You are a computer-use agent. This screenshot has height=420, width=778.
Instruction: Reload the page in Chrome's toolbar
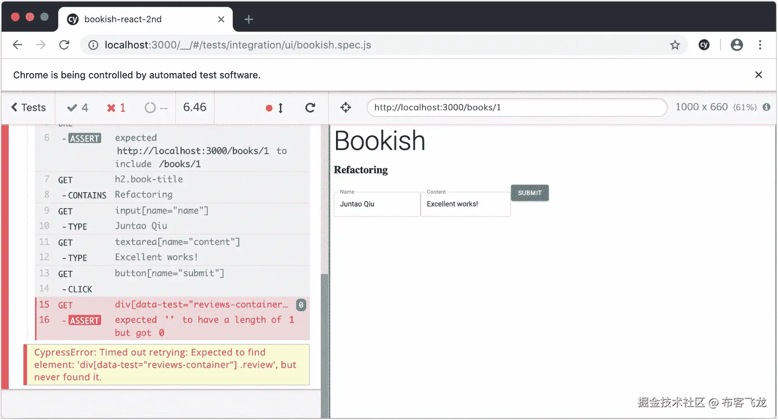pyautogui.click(x=64, y=45)
